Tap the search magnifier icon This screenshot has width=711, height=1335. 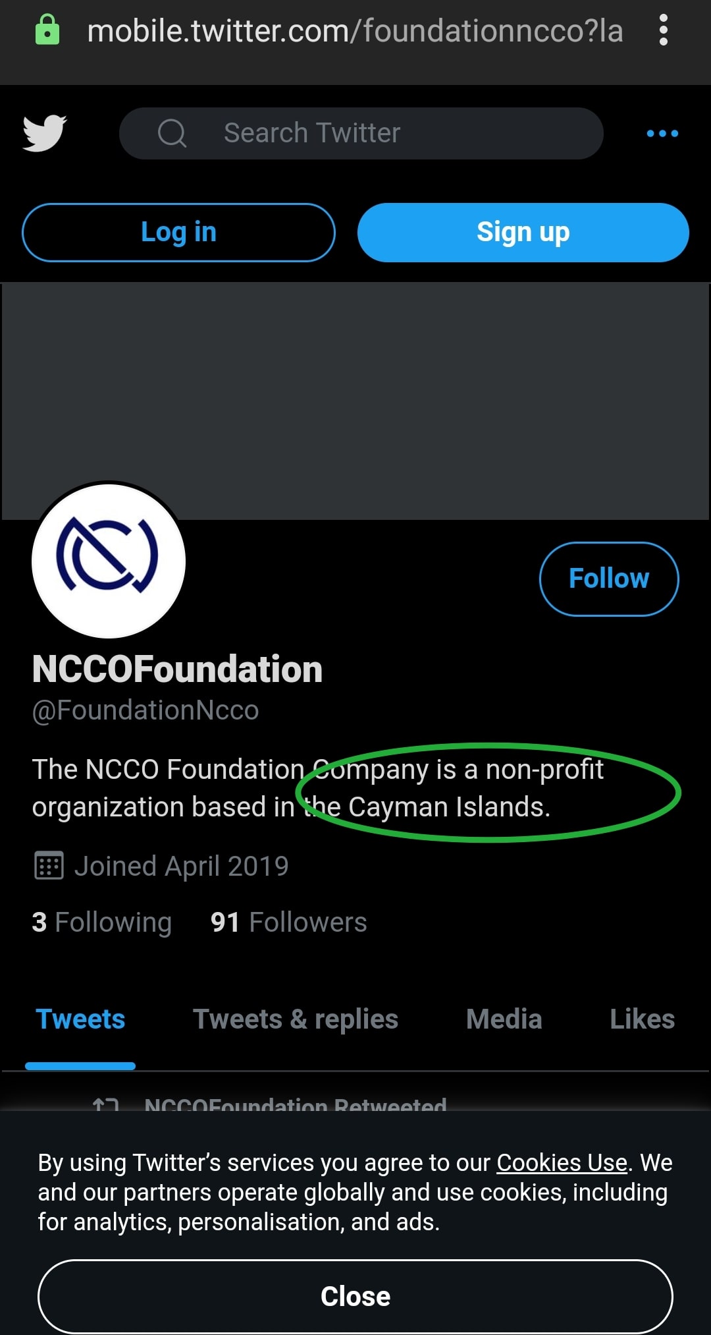[x=172, y=133]
